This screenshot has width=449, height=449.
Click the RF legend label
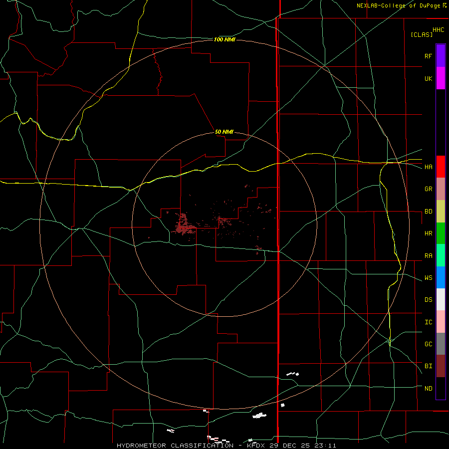tap(428, 56)
